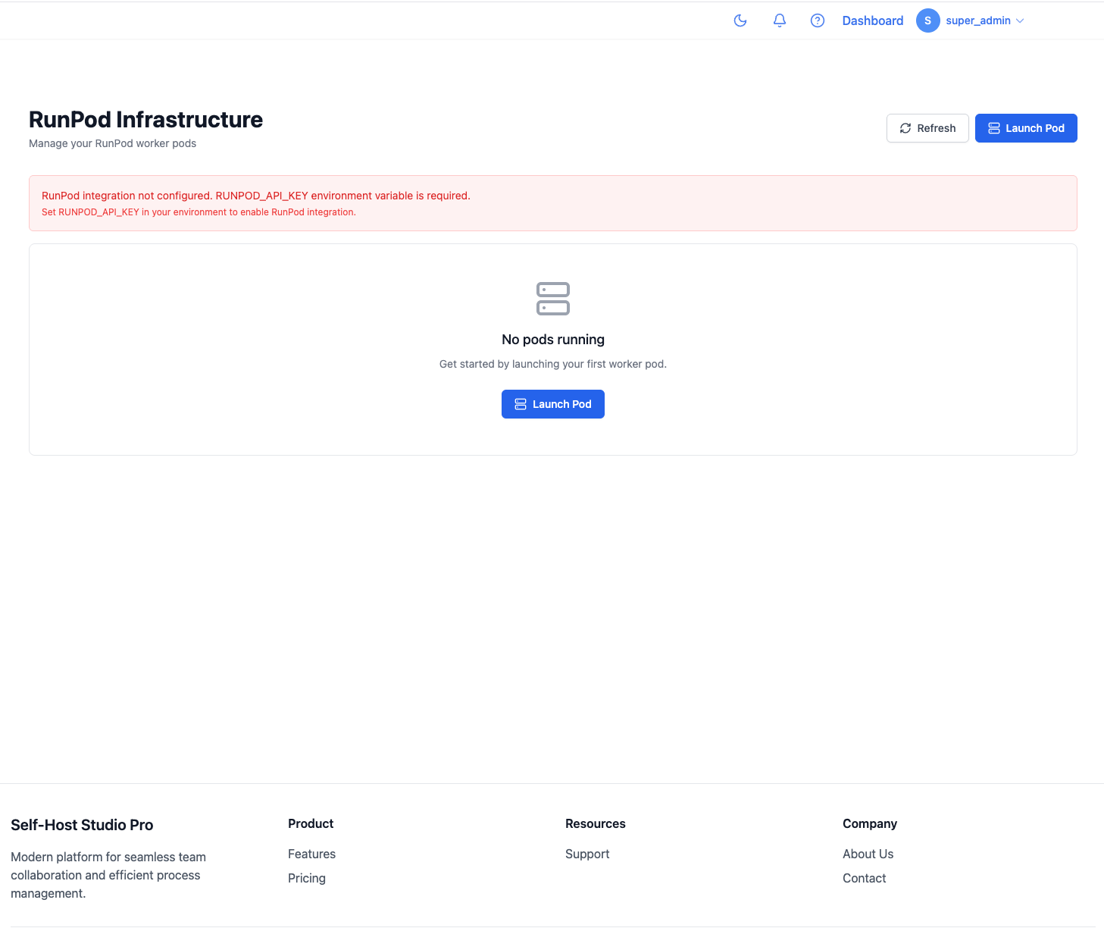
Task: Click the server icon in center Launch Pod button
Action: [x=521, y=404]
